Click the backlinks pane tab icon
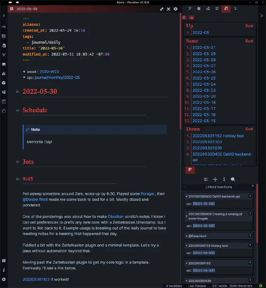 tap(190, 170)
